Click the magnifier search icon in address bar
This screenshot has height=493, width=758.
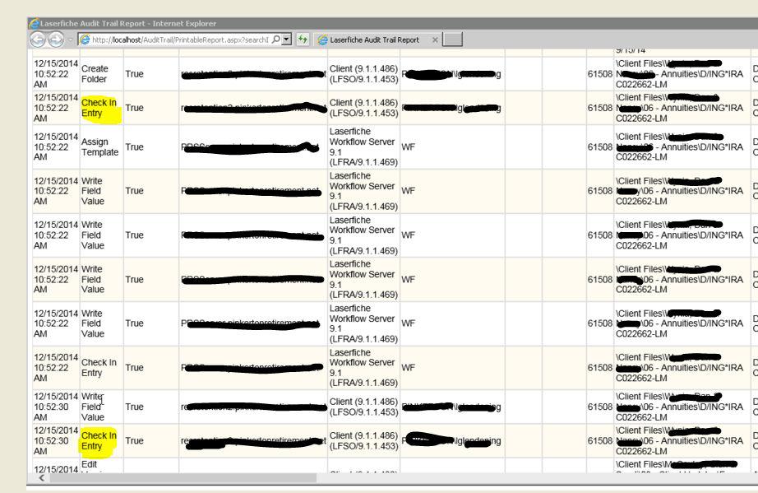pos(275,40)
